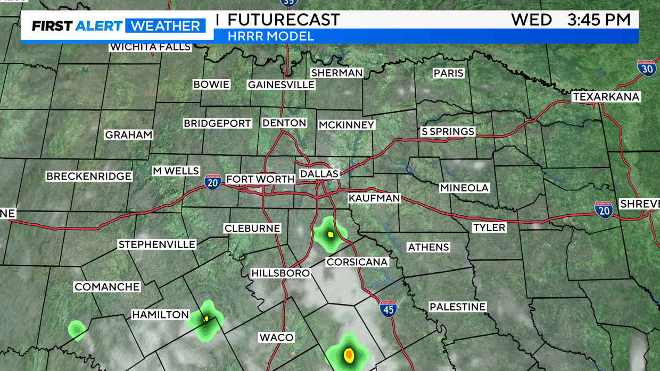Click the Futurecast title in the banner
Screen dimensions: 660x371
click(284, 20)
